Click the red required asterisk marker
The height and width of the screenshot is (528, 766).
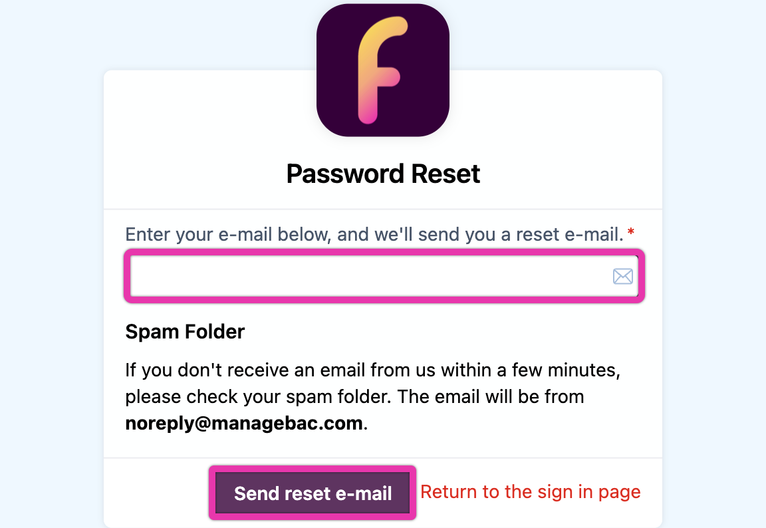point(631,233)
